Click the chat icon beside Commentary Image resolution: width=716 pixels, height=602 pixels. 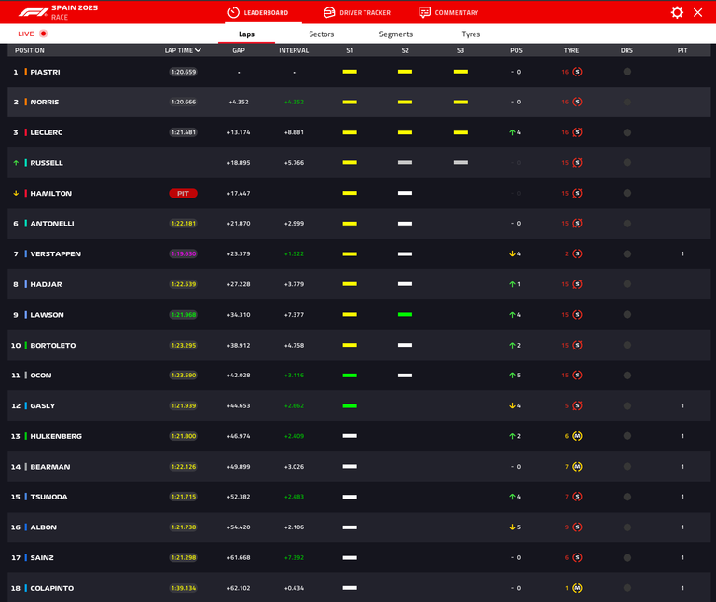click(x=425, y=12)
